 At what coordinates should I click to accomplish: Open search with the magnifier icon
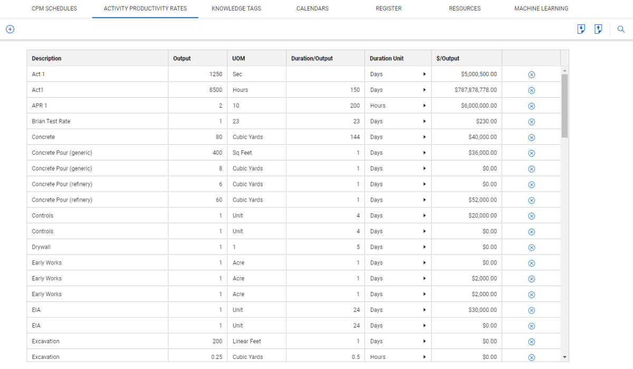(x=621, y=30)
